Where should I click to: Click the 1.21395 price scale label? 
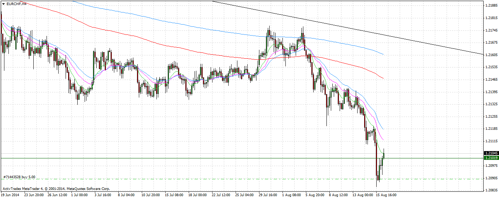point(491,92)
